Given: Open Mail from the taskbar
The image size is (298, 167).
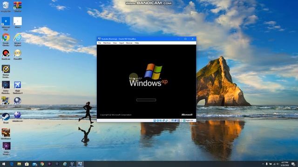Looking at the screenshot, I should (34, 164).
